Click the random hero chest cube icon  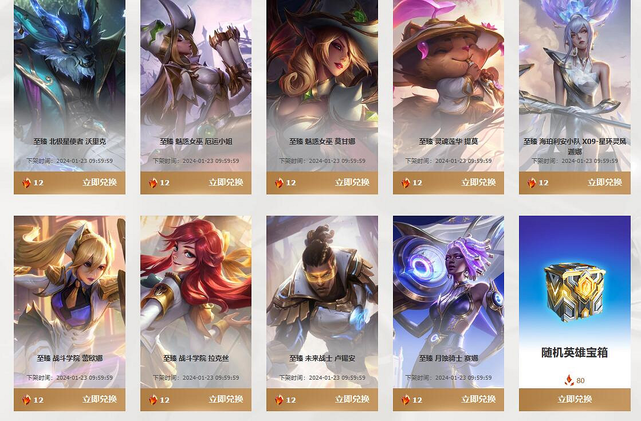pyautogui.click(x=575, y=292)
